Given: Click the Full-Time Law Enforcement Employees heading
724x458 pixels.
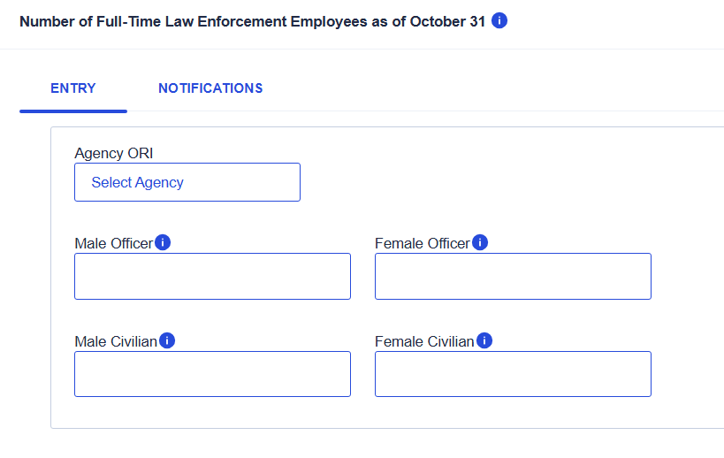Looking at the screenshot, I should 252,21.
